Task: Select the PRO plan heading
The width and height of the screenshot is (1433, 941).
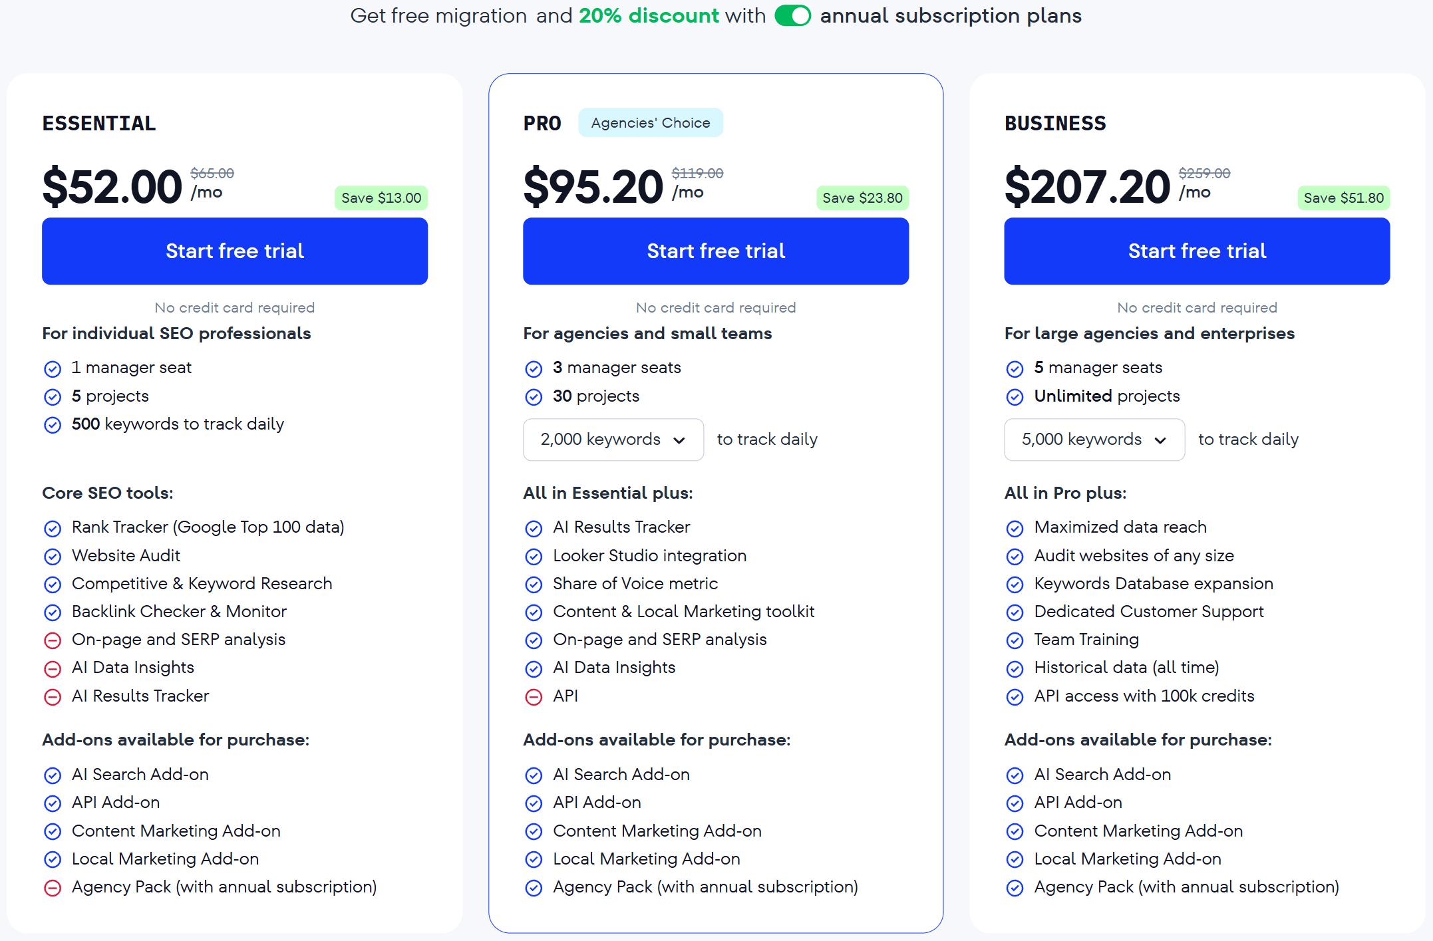Action: coord(542,122)
